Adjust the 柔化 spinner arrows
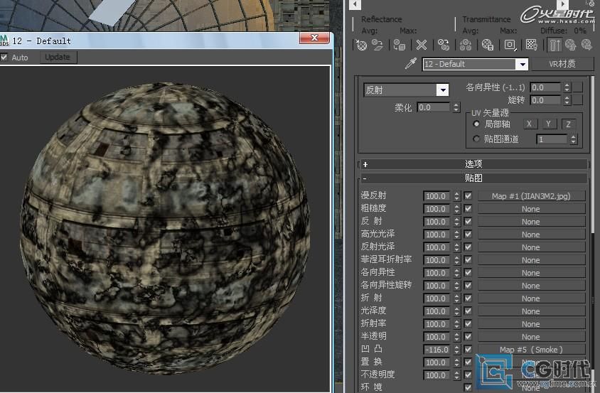 coord(456,107)
